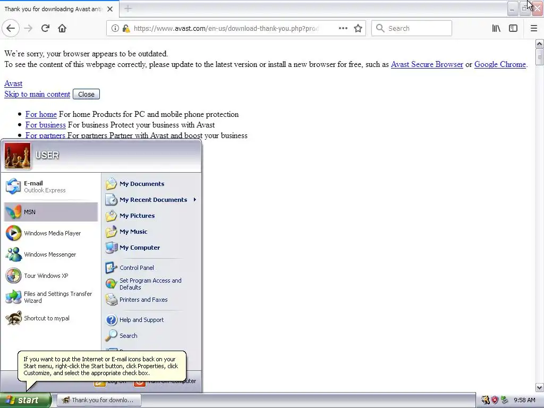Open Set Program Access and Defaults
Image resolution: width=544 pixels, height=408 pixels.
[151, 284]
